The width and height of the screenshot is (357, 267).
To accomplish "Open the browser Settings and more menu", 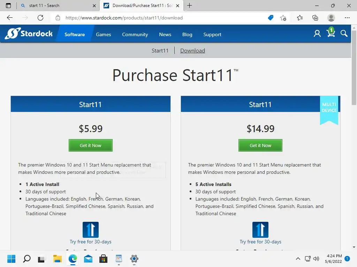I will coord(347,18).
